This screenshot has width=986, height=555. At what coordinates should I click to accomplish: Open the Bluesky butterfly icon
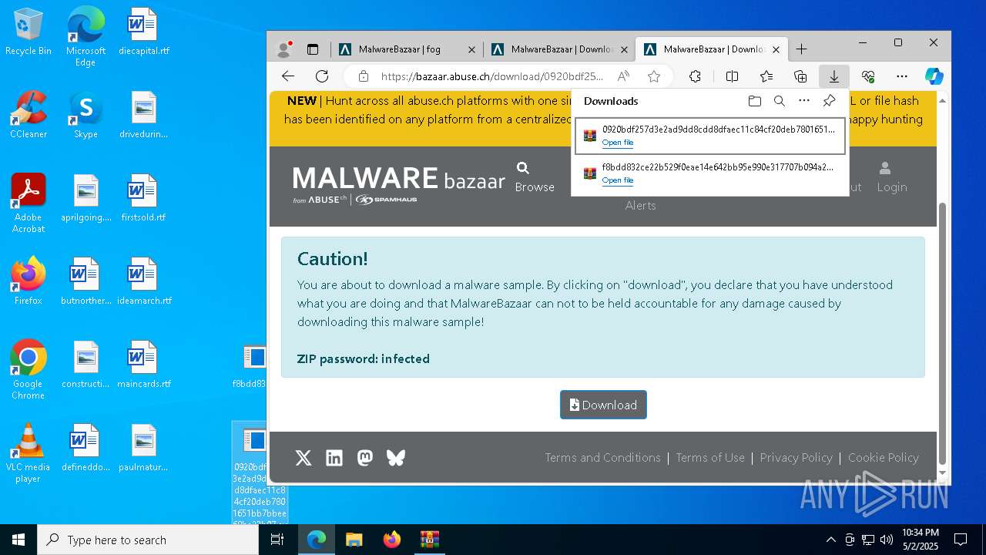click(396, 458)
